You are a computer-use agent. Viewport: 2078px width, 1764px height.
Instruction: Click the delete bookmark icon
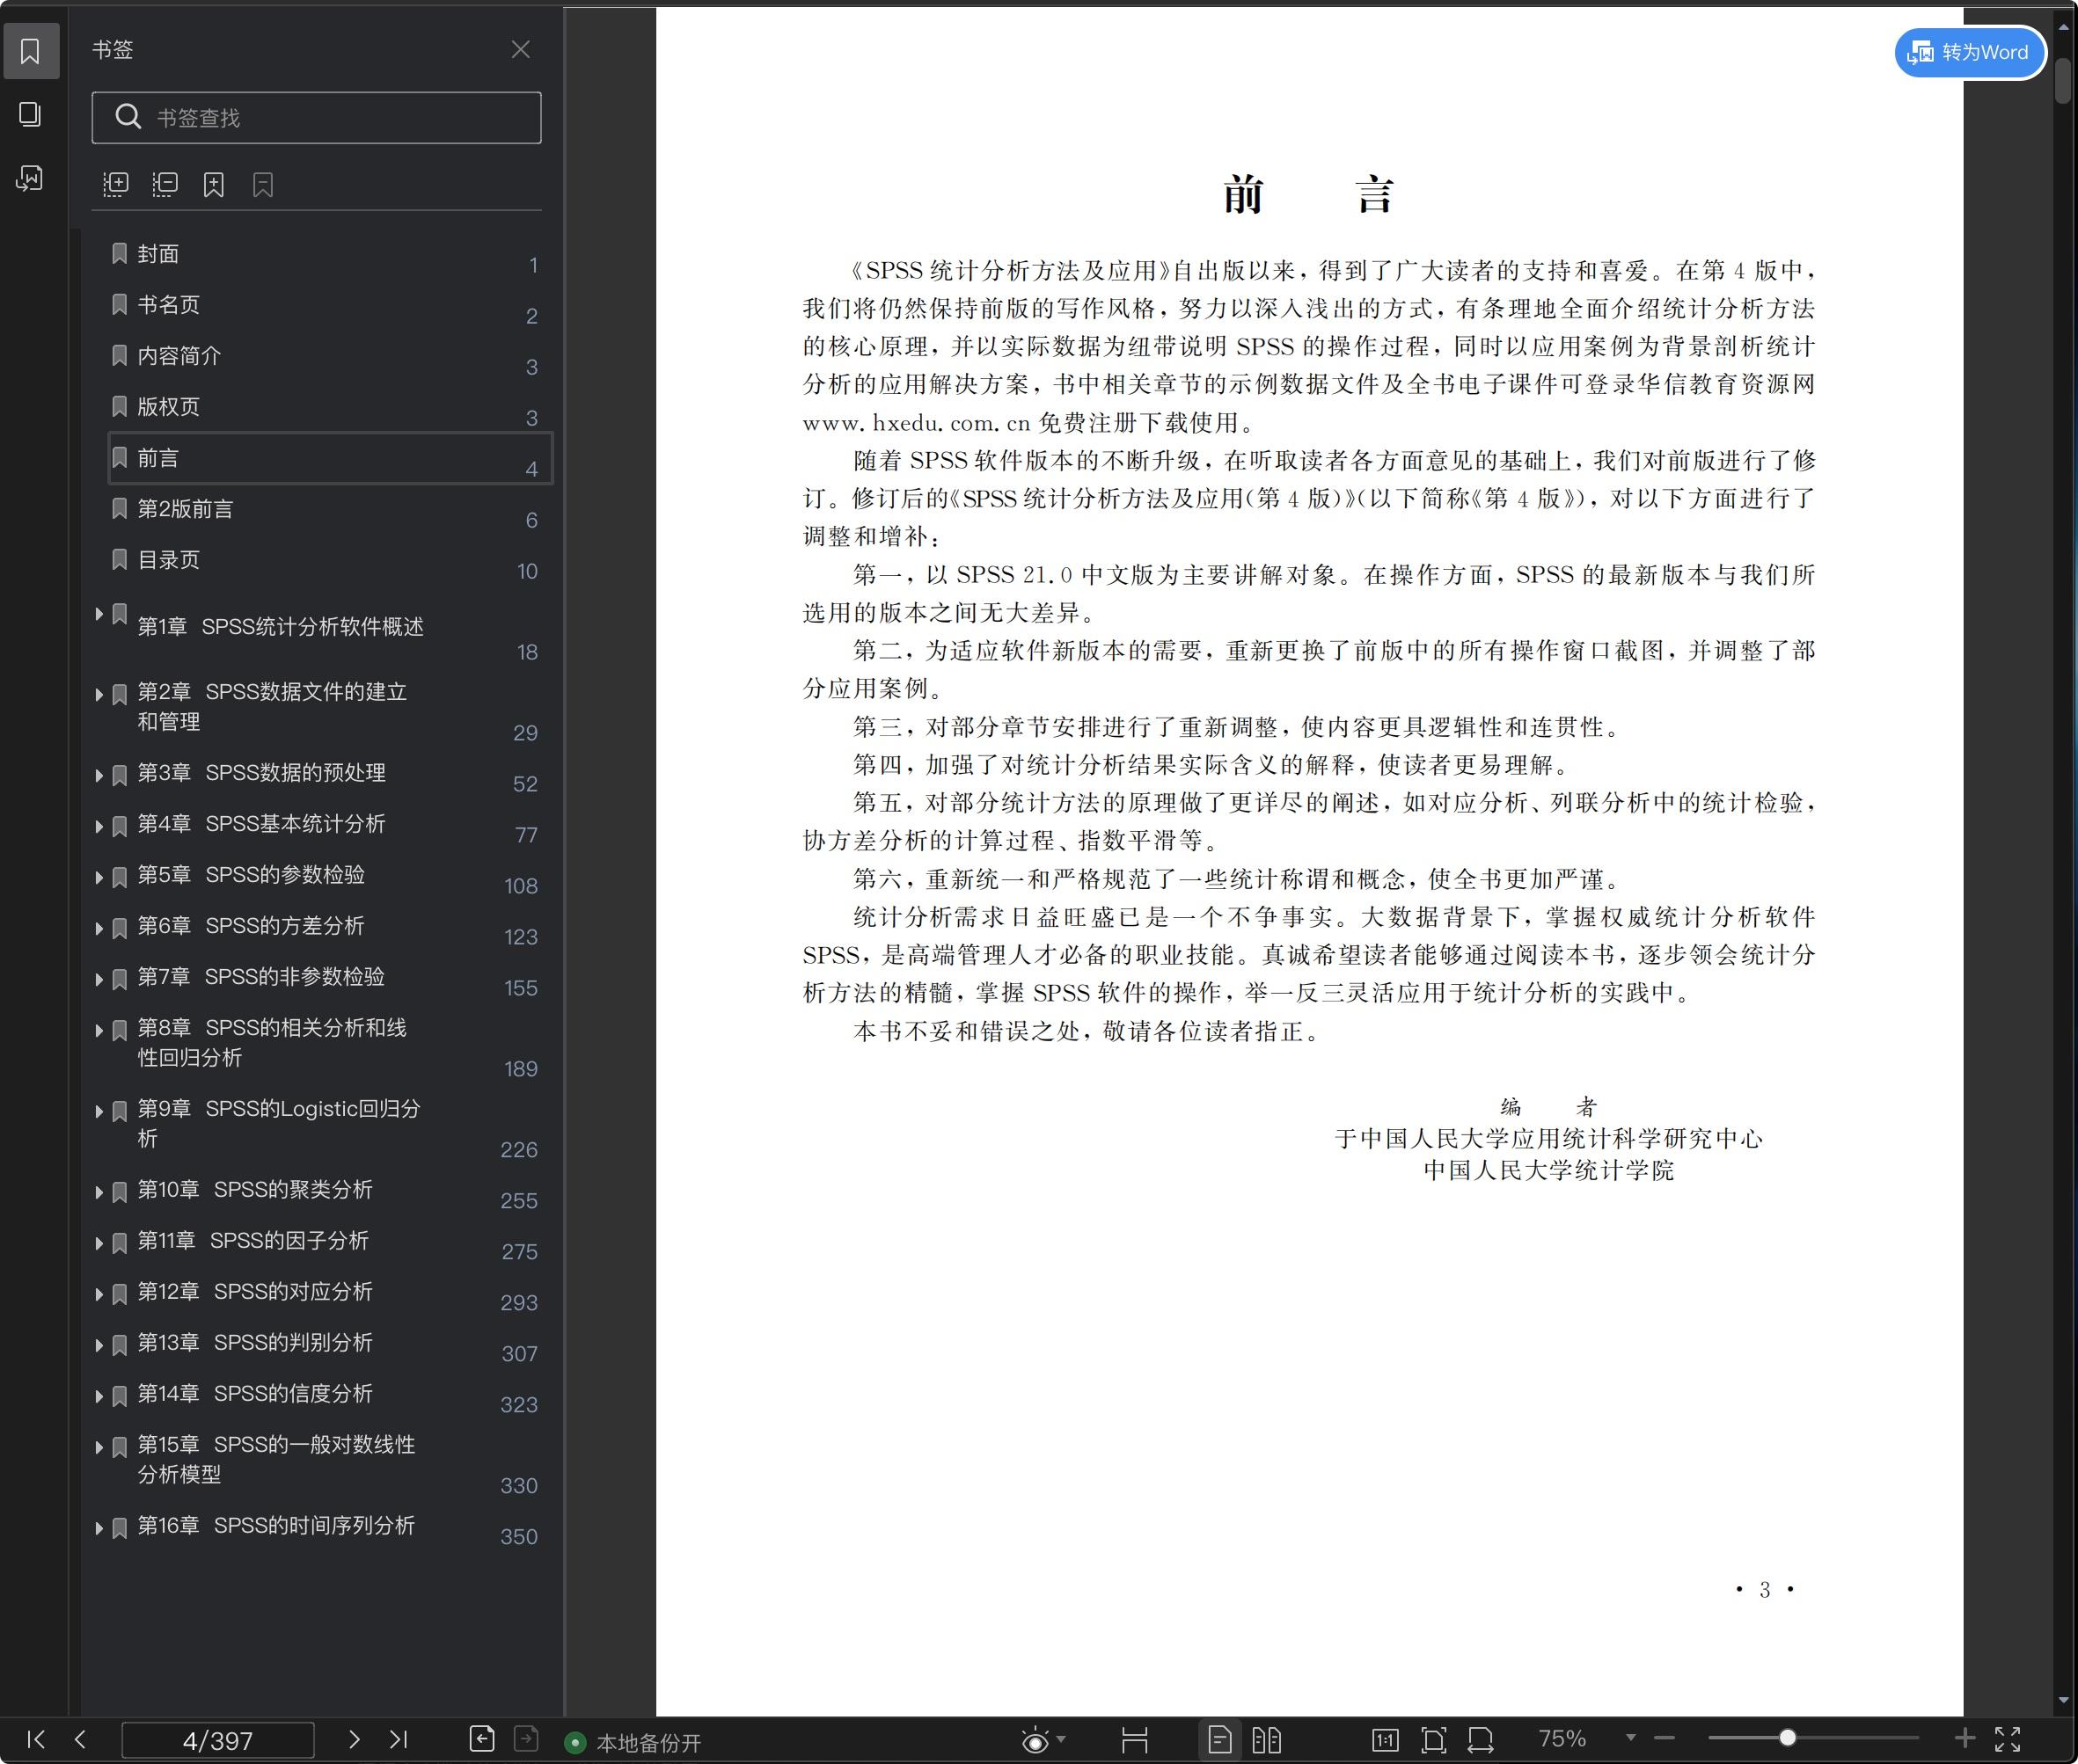(x=263, y=184)
